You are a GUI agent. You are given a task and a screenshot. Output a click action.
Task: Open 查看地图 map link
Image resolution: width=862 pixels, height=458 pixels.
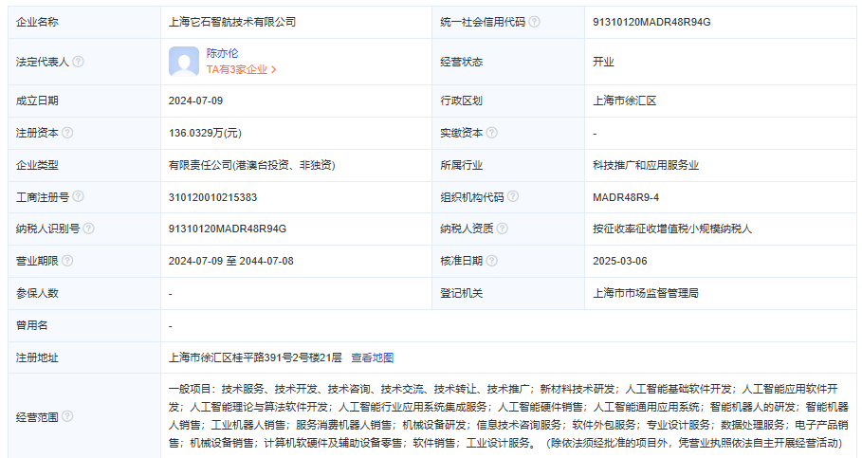tap(372, 357)
